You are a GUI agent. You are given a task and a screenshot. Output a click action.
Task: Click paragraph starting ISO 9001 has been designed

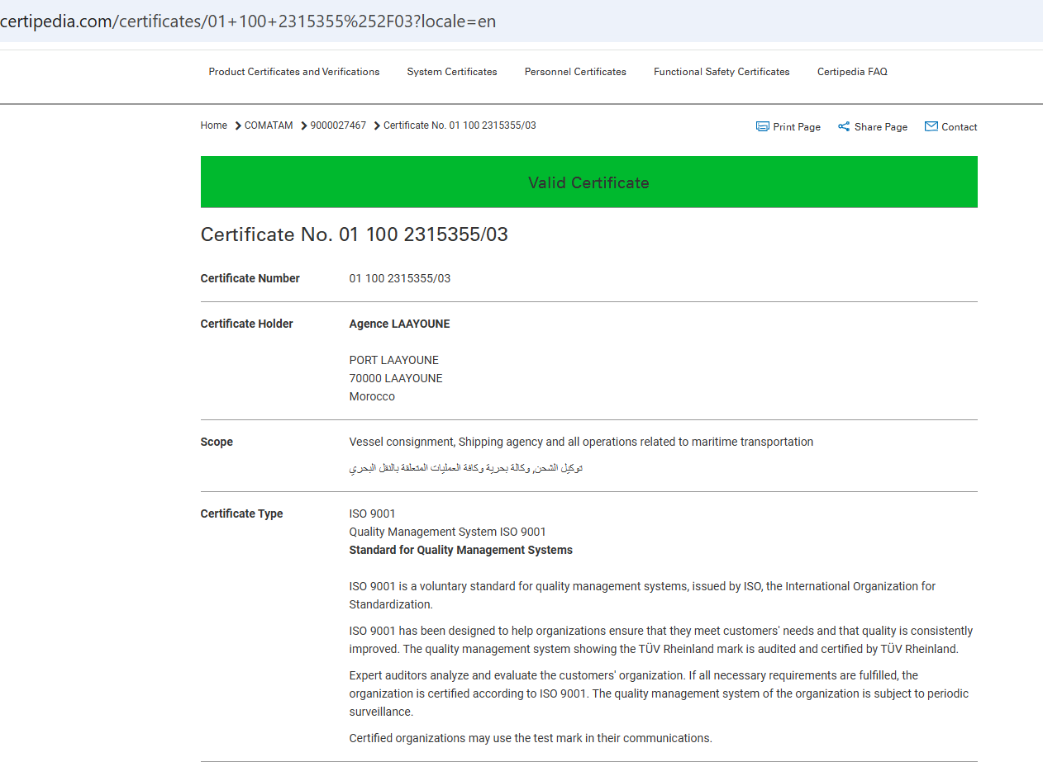coord(661,640)
